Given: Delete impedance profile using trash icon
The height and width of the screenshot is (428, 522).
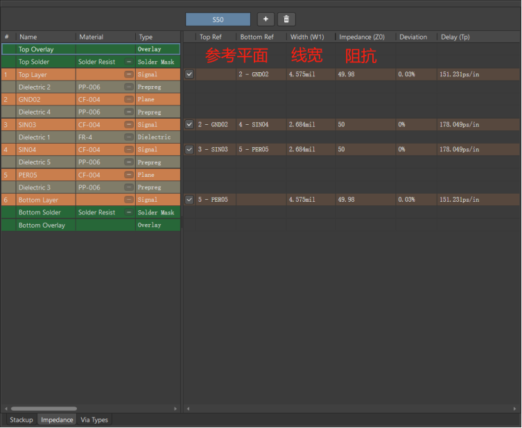Looking at the screenshot, I should click(288, 19).
